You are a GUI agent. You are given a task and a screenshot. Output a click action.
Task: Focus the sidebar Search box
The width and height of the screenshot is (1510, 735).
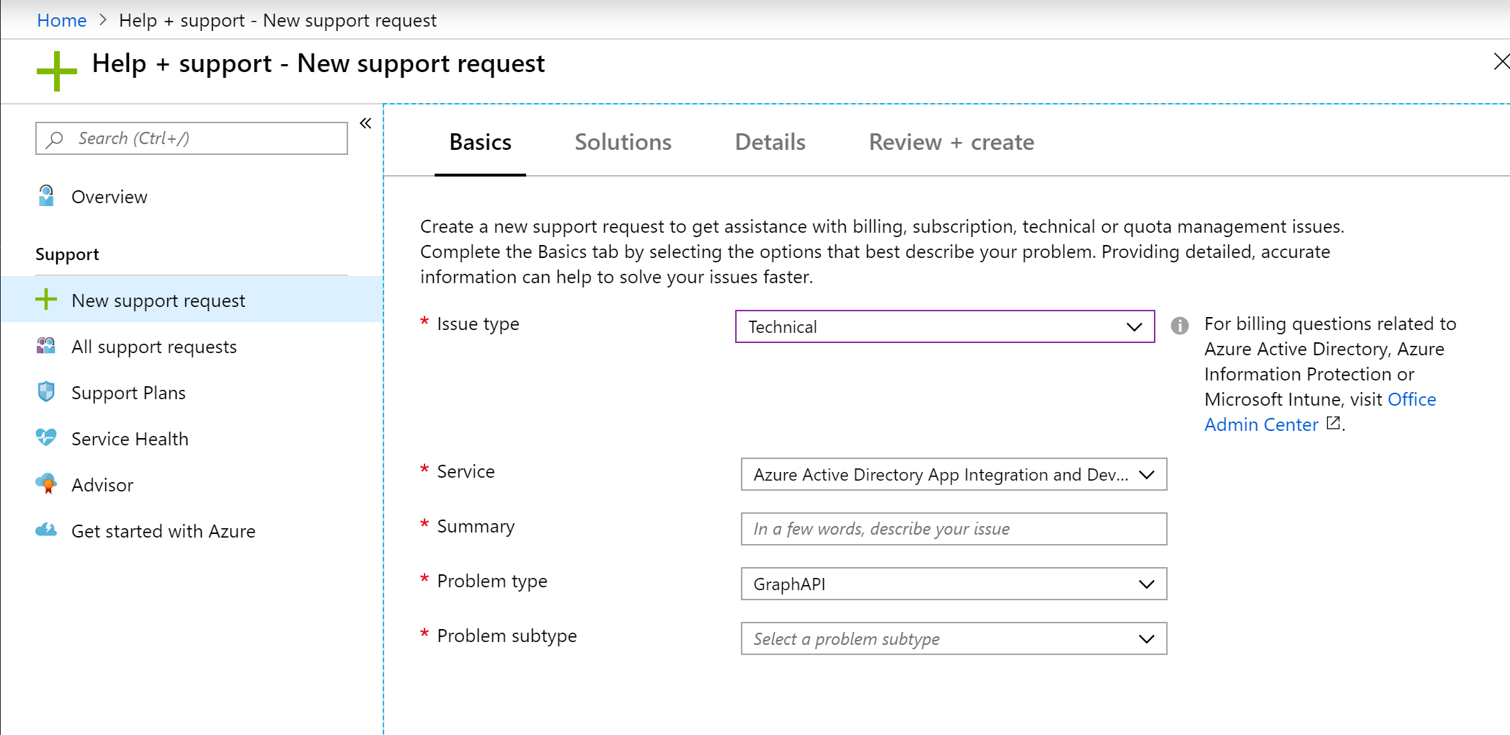192,138
